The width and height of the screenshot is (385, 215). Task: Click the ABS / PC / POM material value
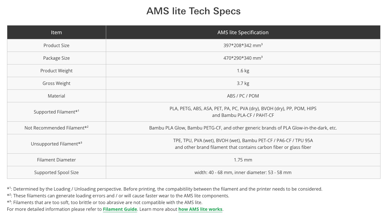click(243, 96)
